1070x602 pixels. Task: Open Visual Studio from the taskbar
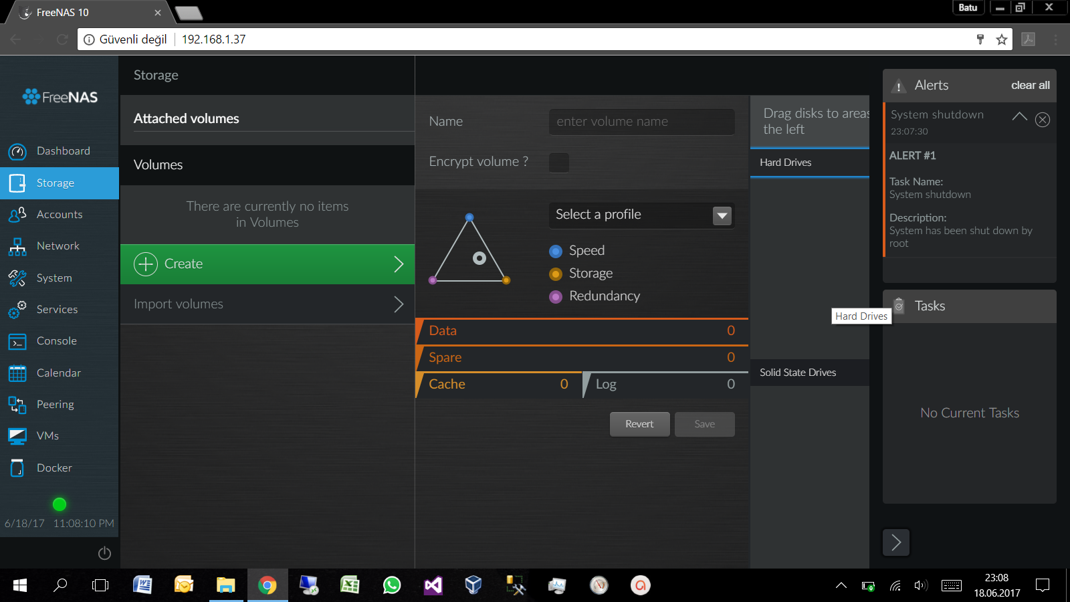click(x=433, y=585)
